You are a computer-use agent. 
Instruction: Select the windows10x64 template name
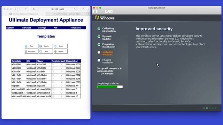click(18, 97)
